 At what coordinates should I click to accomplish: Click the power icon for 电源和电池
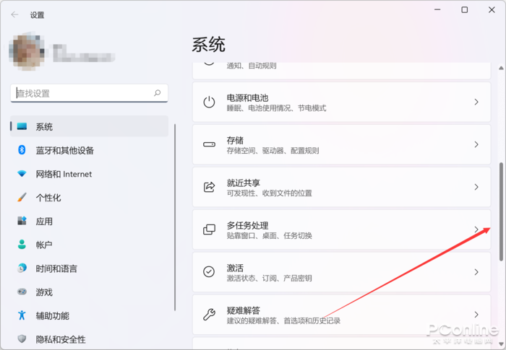[x=209, y=102]
